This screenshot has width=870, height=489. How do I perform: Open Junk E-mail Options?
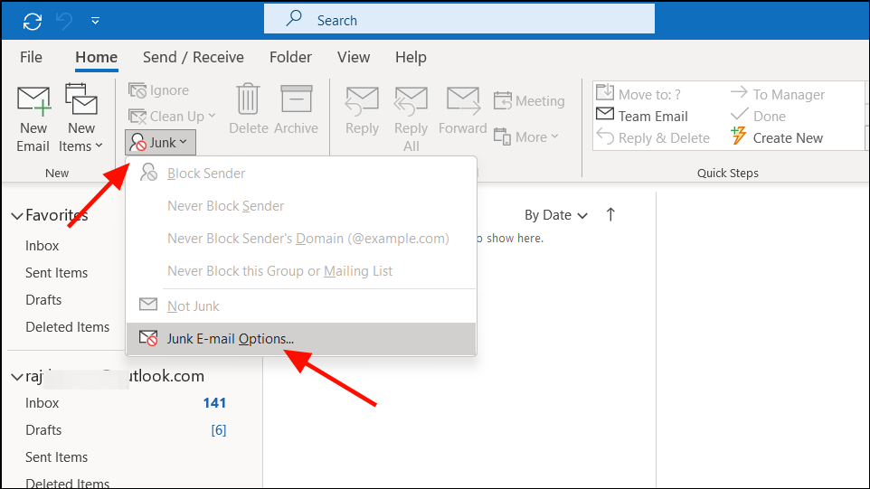[301, 339]
